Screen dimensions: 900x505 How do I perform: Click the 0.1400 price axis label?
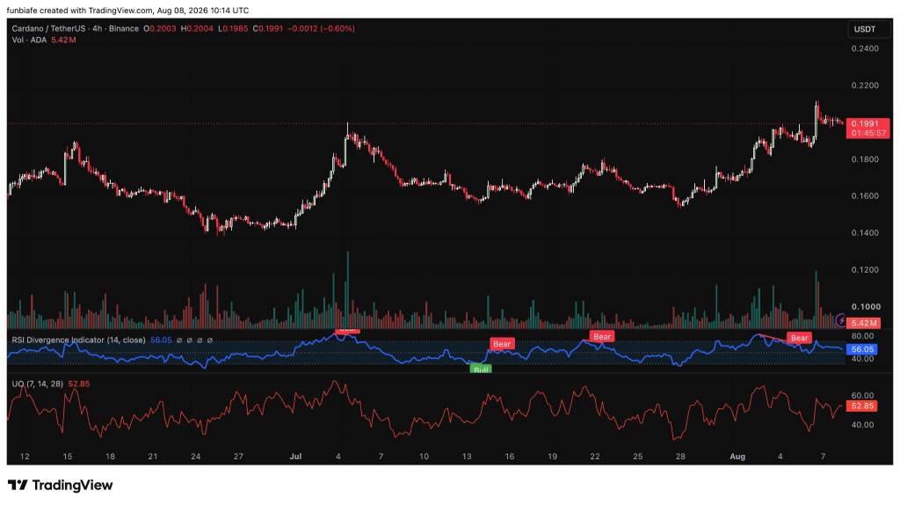pyautogui.click(x=865, y=232)
